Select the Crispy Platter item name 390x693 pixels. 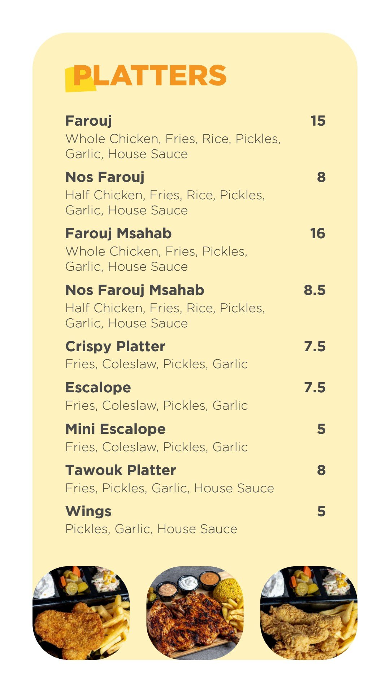115,346
